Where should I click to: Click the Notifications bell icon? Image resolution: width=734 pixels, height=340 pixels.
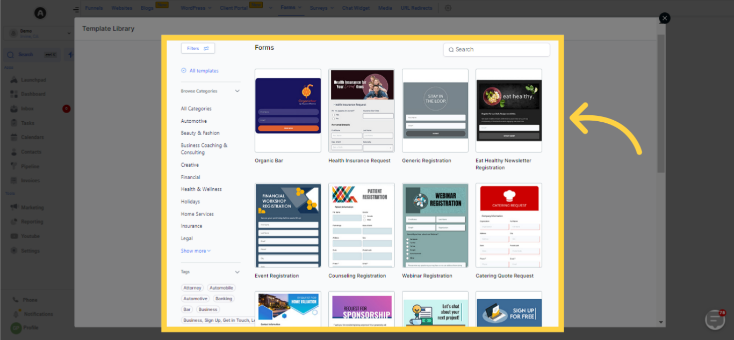pos(16,314)
